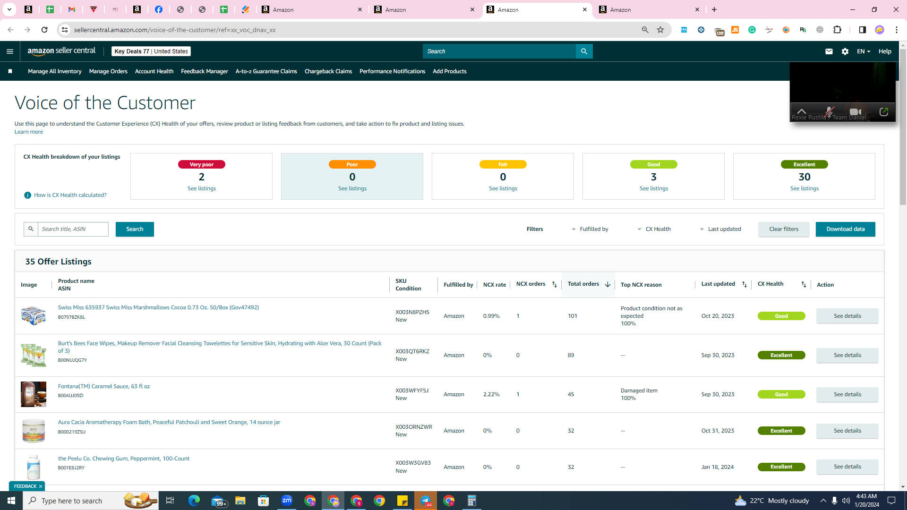This screenshot has width=907, height=510.
Task: Click Download data button
Action: pos(846,229)
